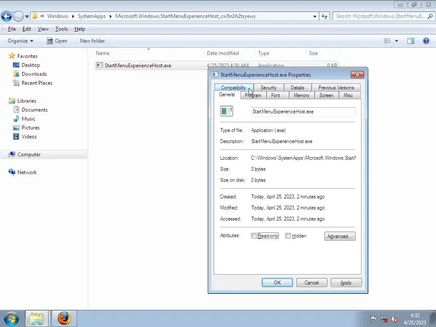Click the Forward navigation arrow

18,16
